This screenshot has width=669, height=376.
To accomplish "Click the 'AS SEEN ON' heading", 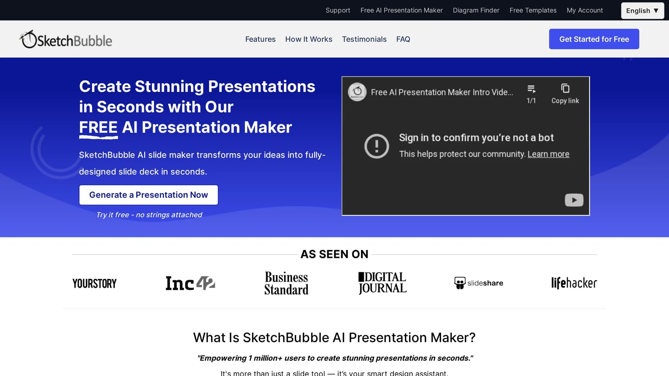I will tap(334, 254).
